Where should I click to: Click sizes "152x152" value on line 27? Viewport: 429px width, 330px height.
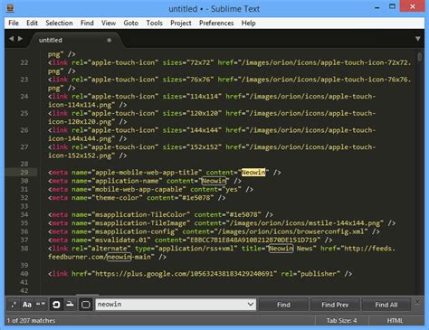(204, 147)
